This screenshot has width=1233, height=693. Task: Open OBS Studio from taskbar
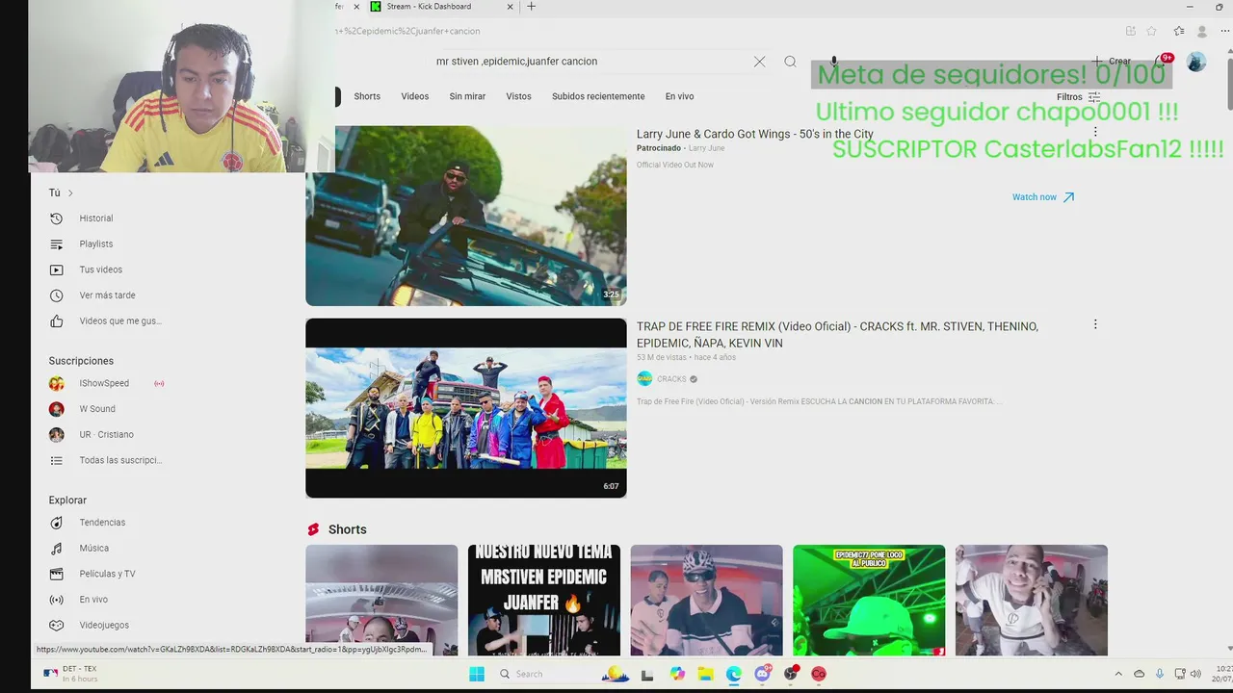[791, 674]
